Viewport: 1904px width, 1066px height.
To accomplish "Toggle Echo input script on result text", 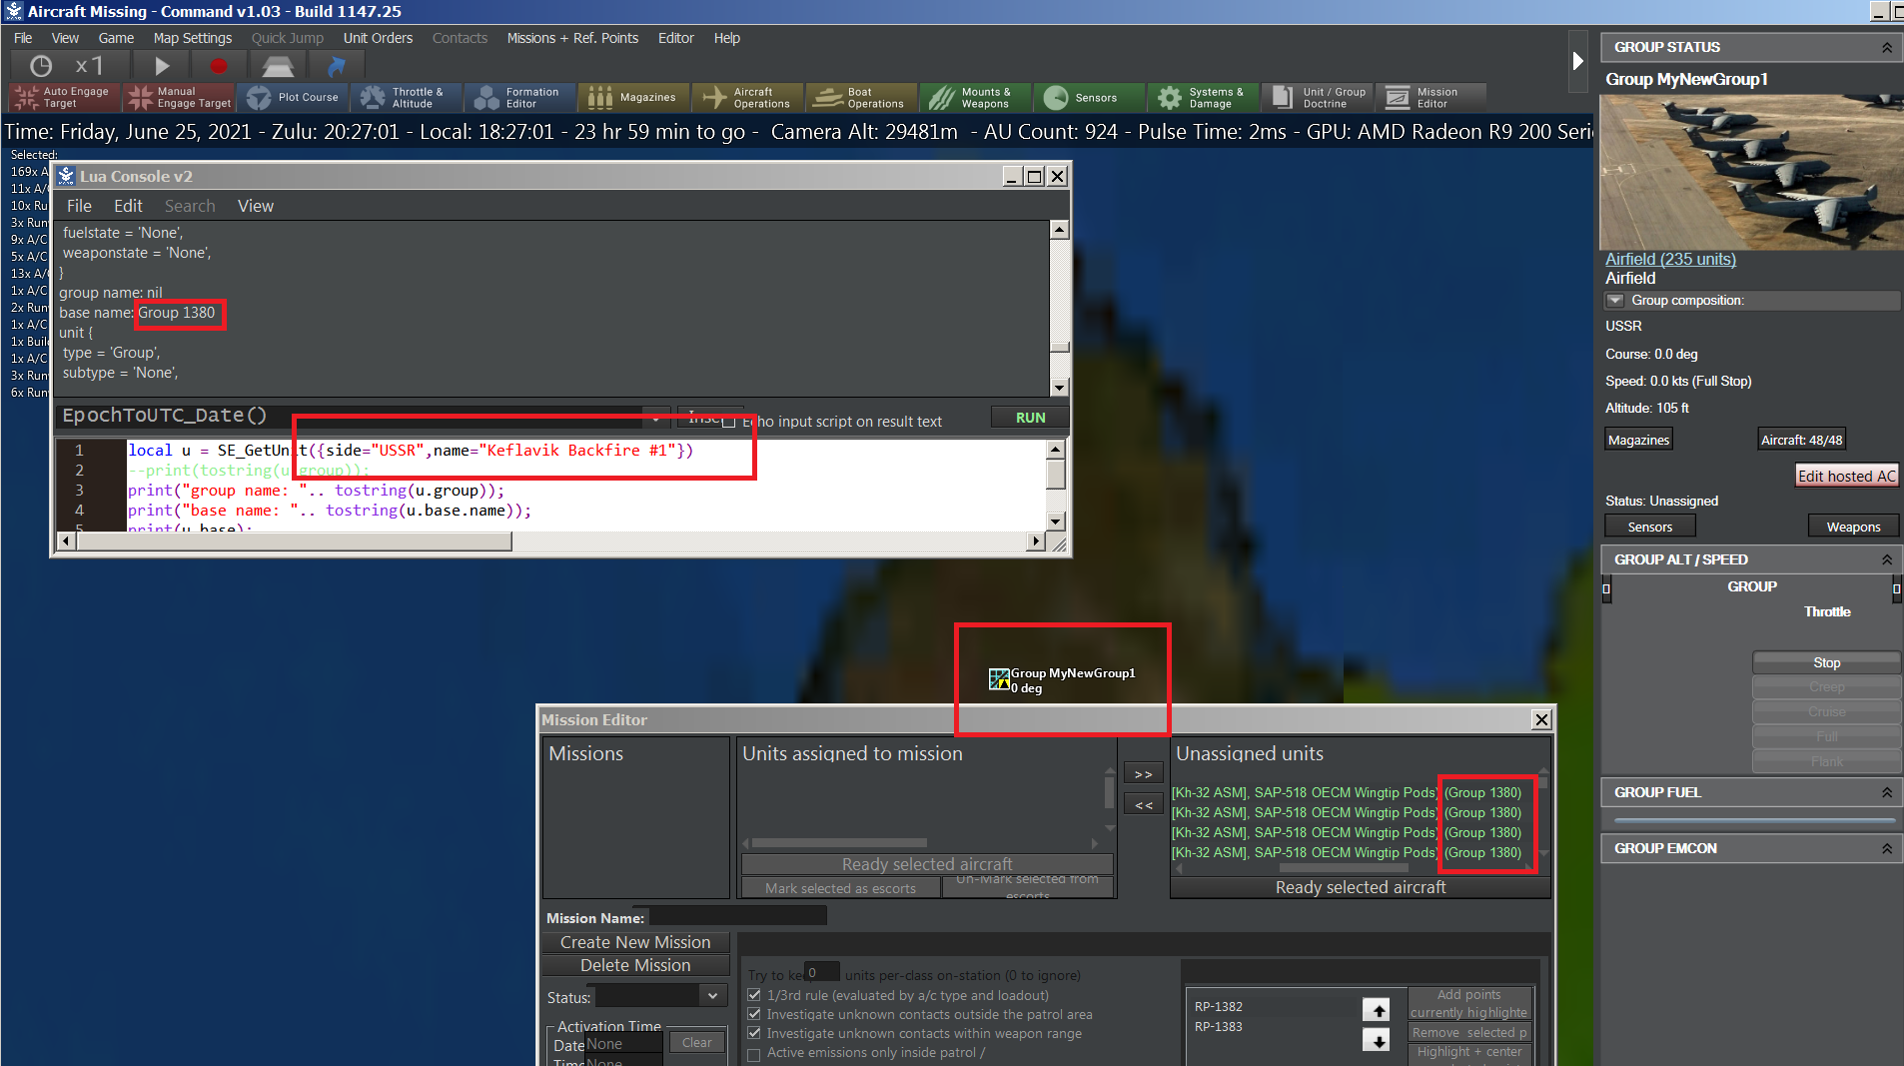I will click(729, 422).
